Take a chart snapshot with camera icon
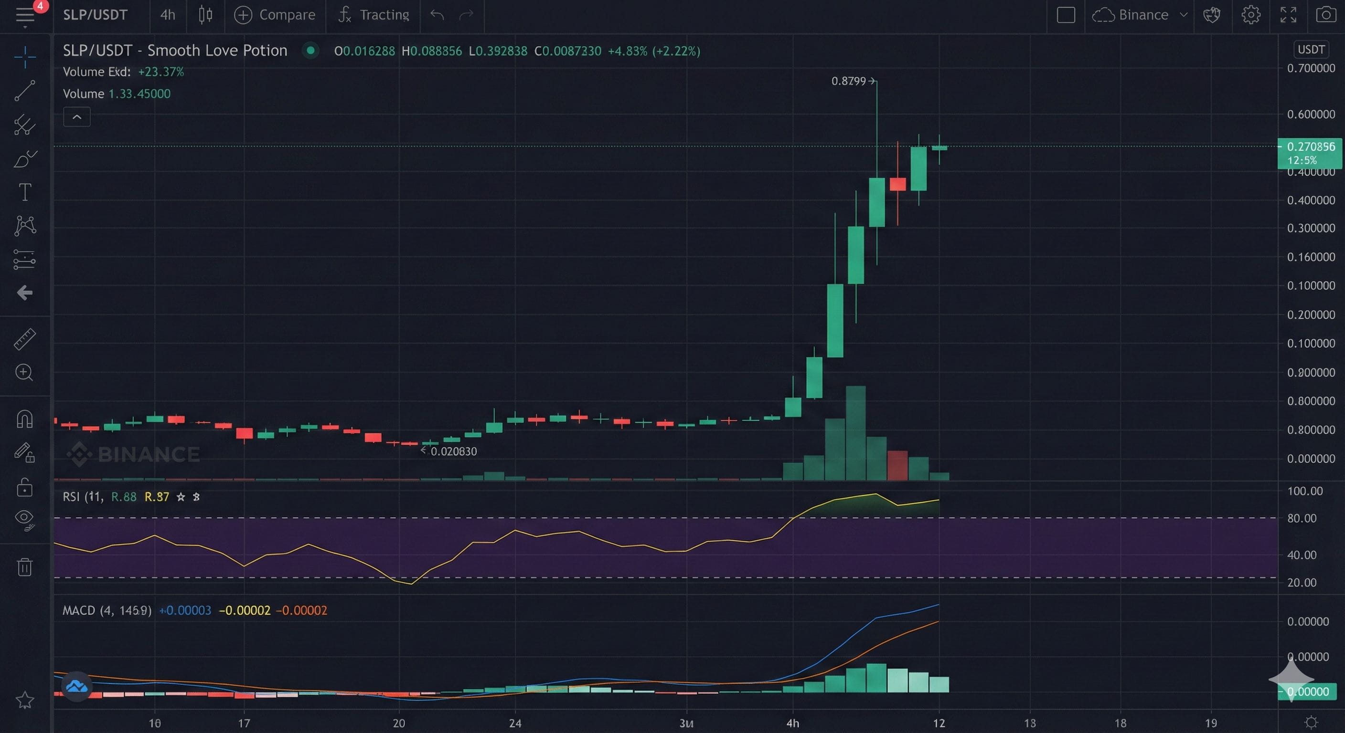This screenshot has height=733, width=1345. tap(1326, 15)
